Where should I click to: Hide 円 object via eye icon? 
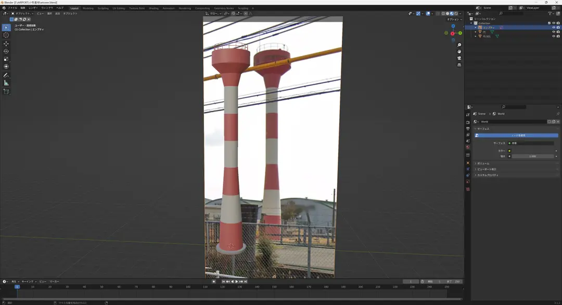[554, 32]
